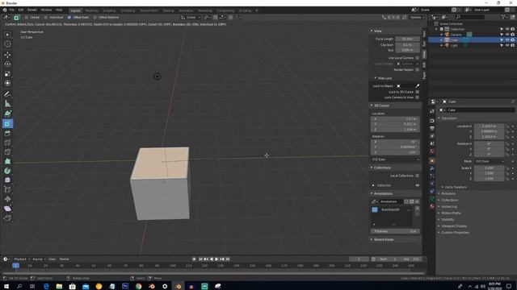Screen dimensions: 517x290
Task: Select the Cursor tool in the left toolbar
Action: pyautogui.click(x=7, y=44)
